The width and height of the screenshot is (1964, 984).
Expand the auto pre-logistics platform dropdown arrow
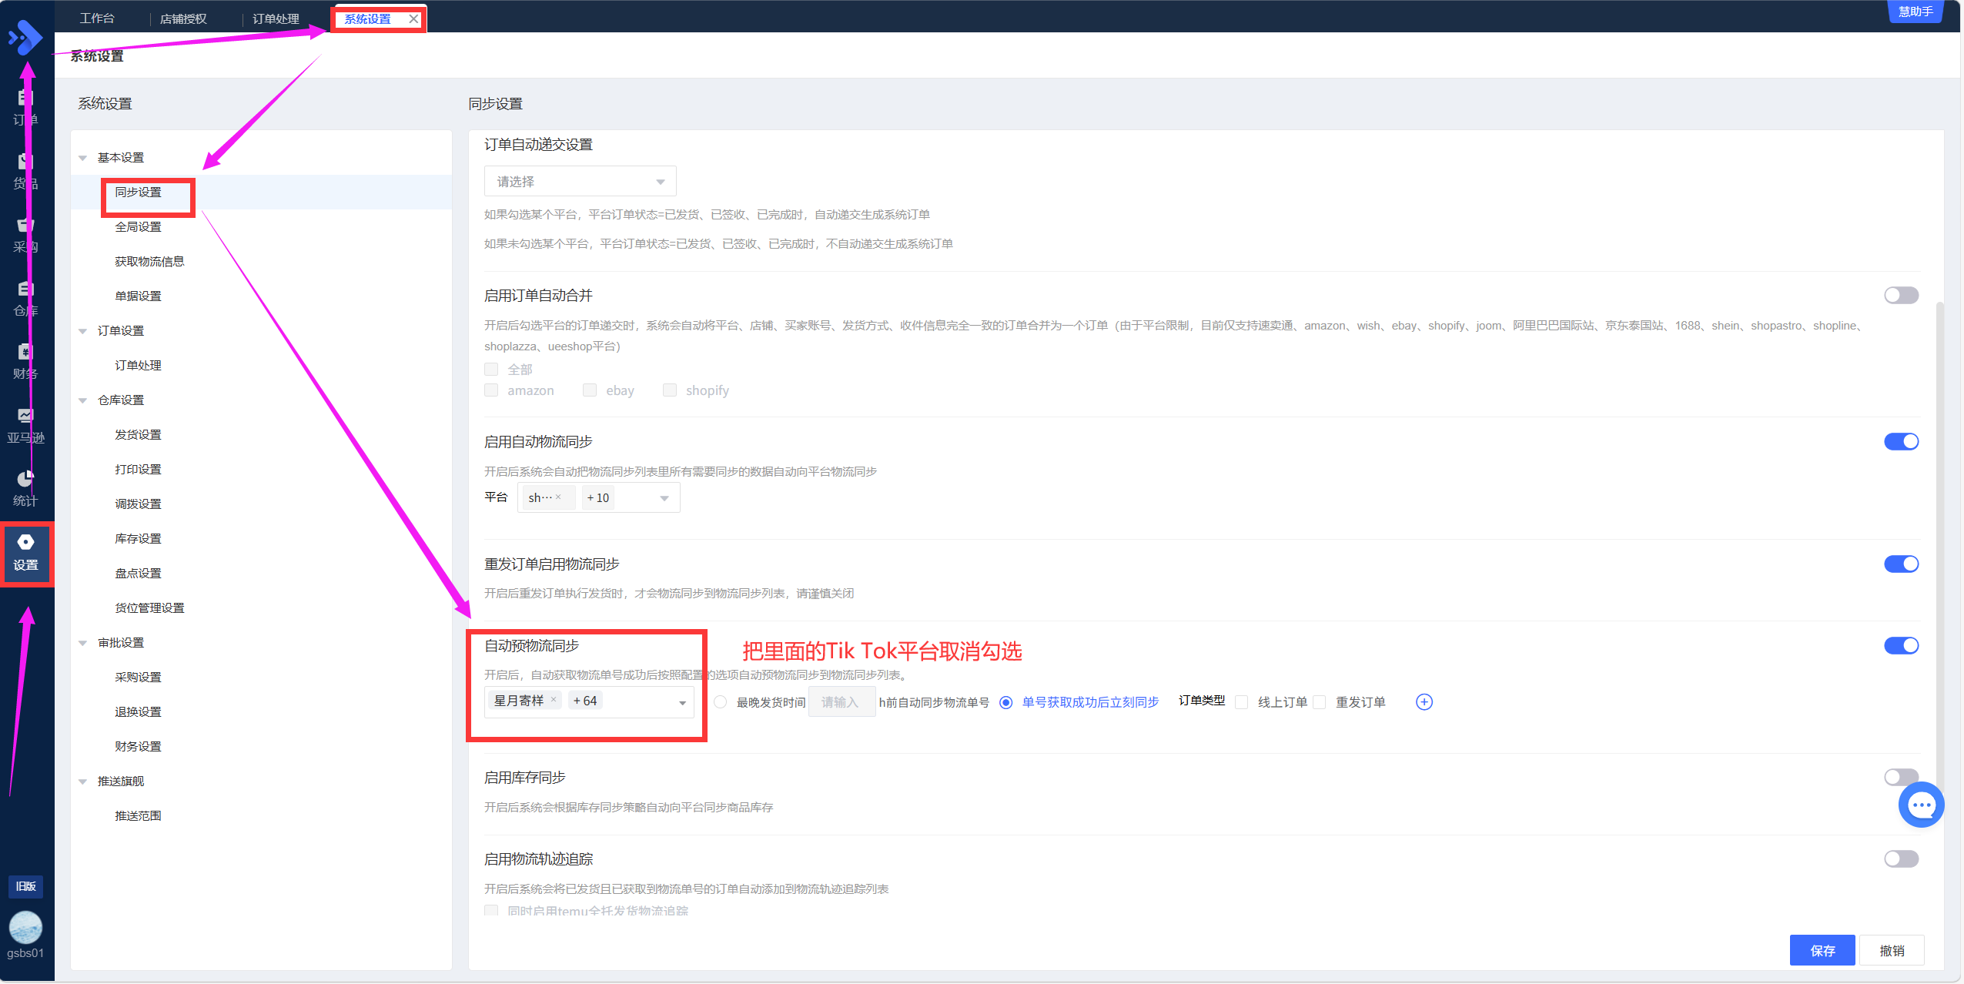pyautogui.click(x=682, y=702)
